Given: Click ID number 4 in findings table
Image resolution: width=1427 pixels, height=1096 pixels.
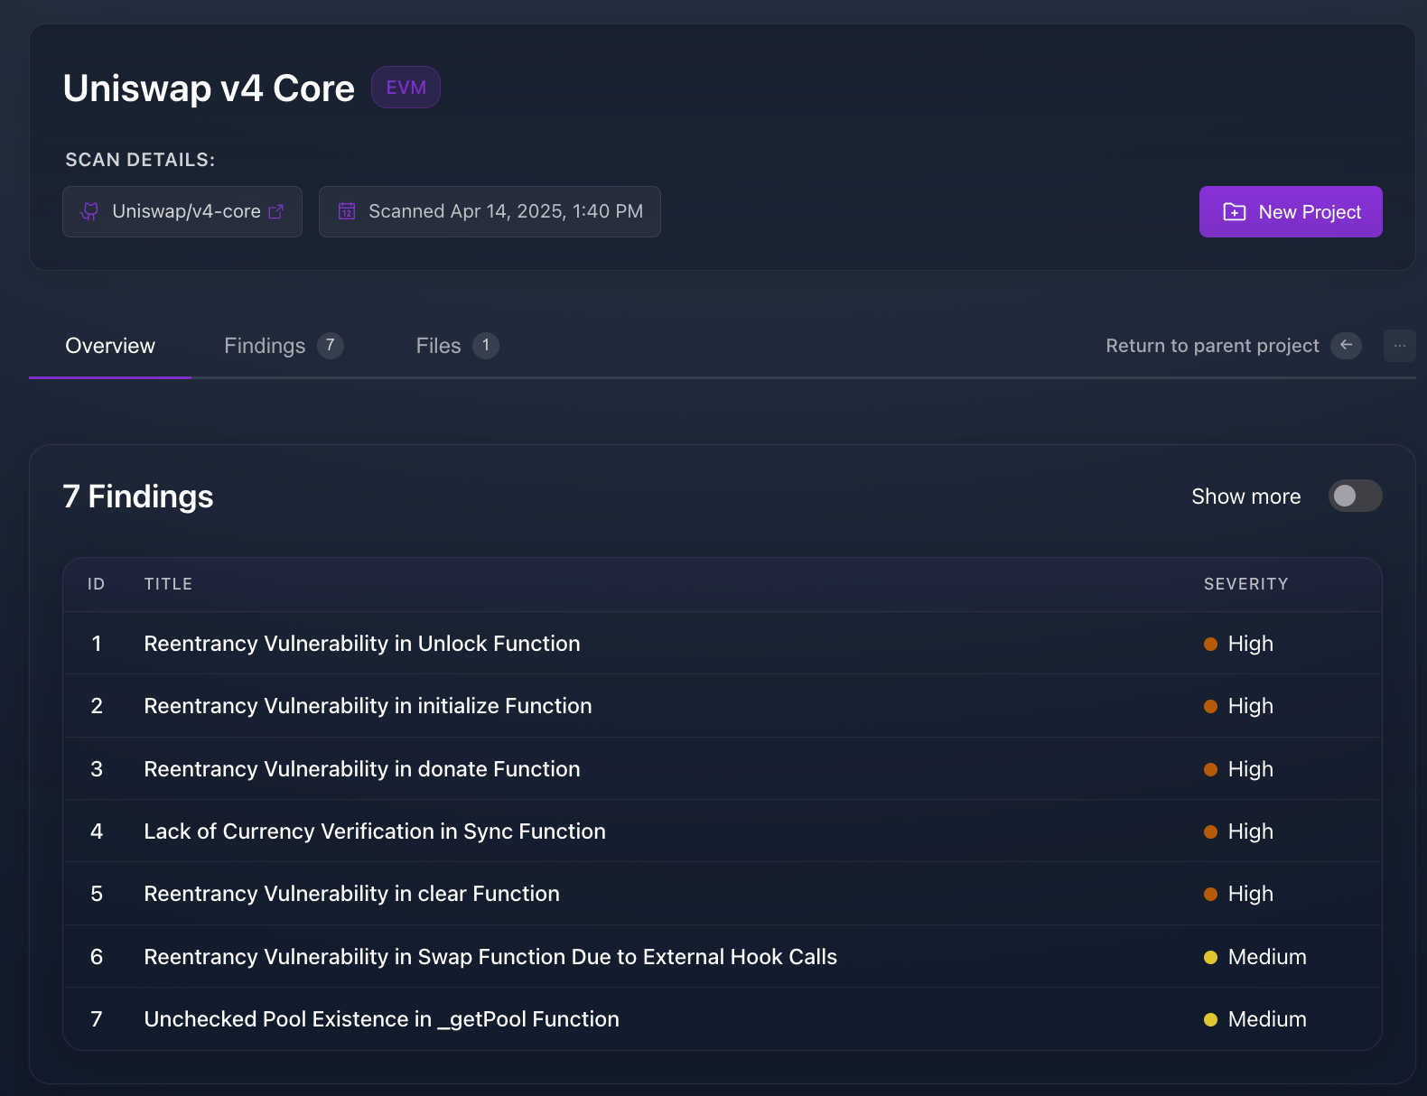Looking at the screenshot, I should [97, 831].
